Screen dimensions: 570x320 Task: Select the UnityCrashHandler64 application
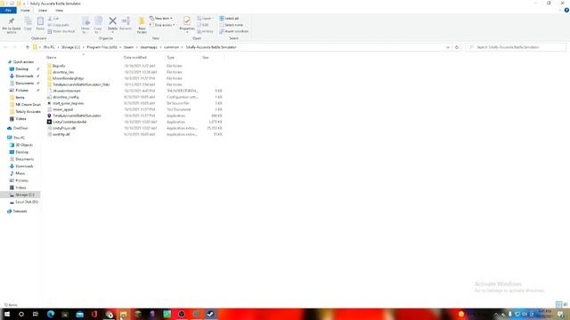click(69, 122)
